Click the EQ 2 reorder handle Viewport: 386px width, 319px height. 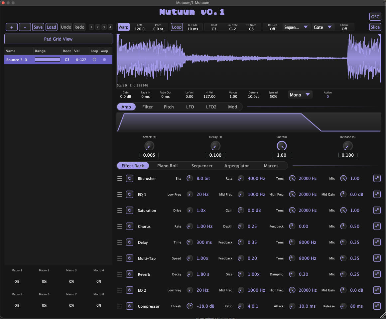click(x=120, y=290)
